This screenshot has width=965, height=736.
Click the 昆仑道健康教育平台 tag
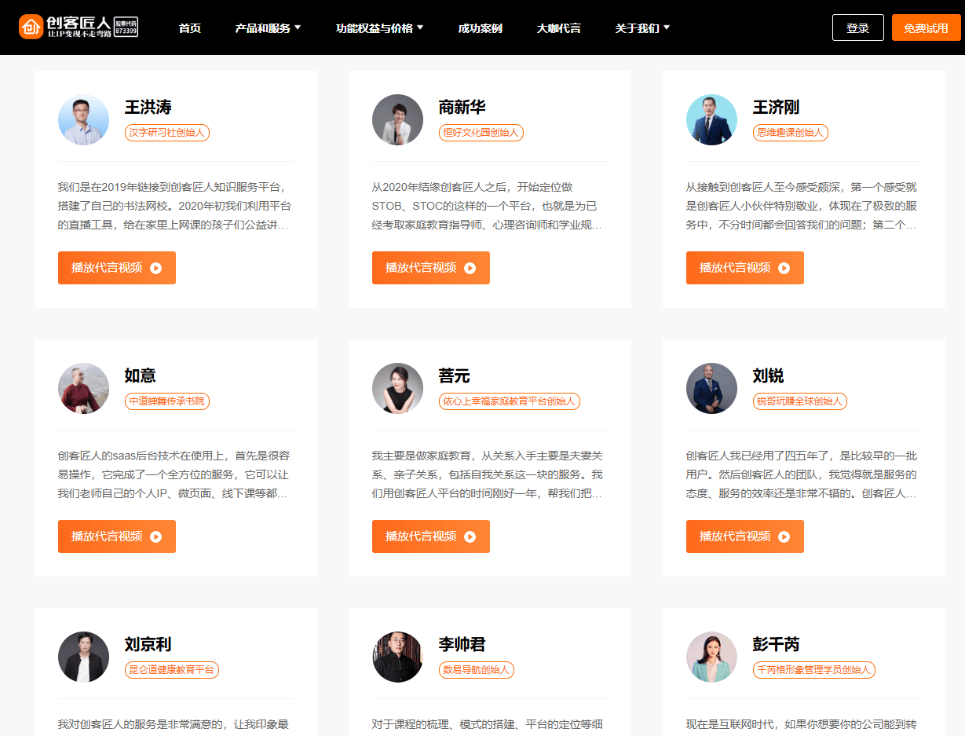click(171, 670)
